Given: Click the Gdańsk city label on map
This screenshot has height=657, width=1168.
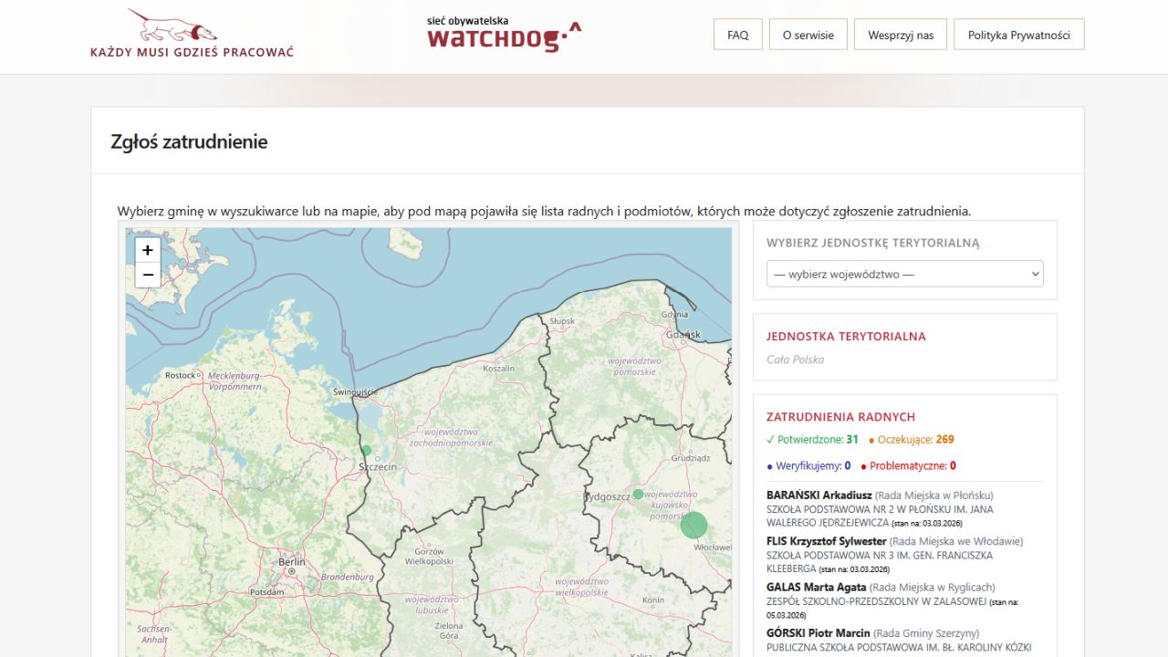Looking at the screenshot, I should (683, 335).
